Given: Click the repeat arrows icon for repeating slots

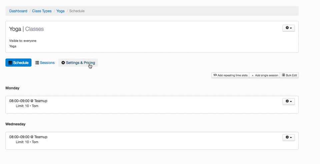Looking at the screenshot, I should pos(215,75).
